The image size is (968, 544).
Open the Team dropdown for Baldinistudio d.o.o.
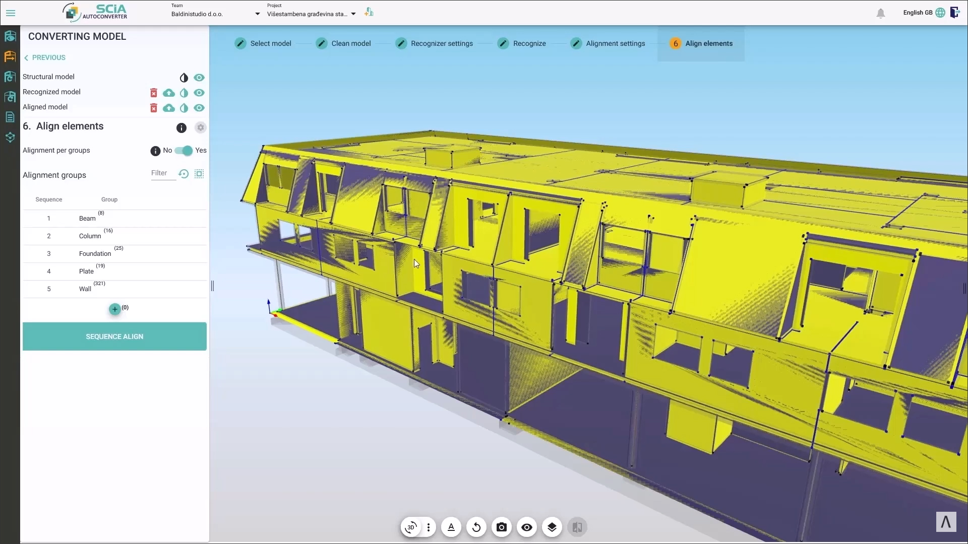click(x=257, y=14)
